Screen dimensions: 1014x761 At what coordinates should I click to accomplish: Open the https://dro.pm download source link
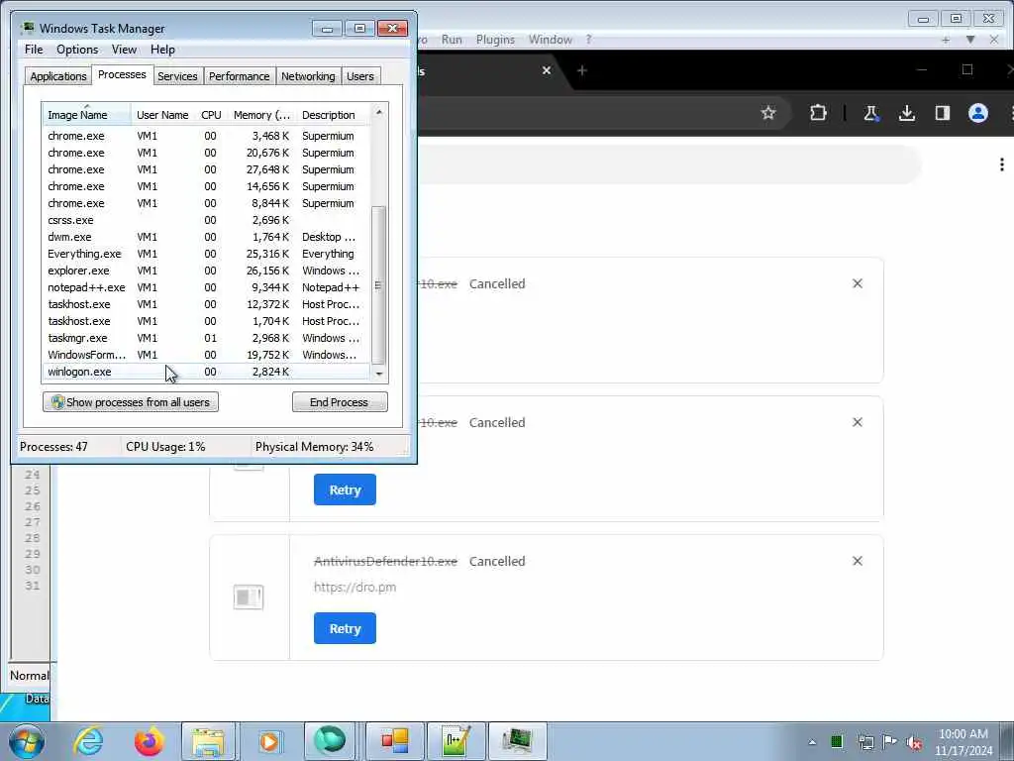pos(355,588)
